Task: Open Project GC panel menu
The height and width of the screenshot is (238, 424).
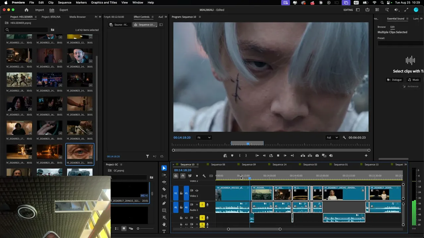Action: [121, 165]
